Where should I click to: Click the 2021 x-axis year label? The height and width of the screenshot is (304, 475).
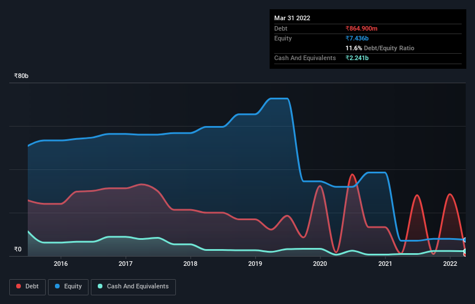click(x=385, y=264)
